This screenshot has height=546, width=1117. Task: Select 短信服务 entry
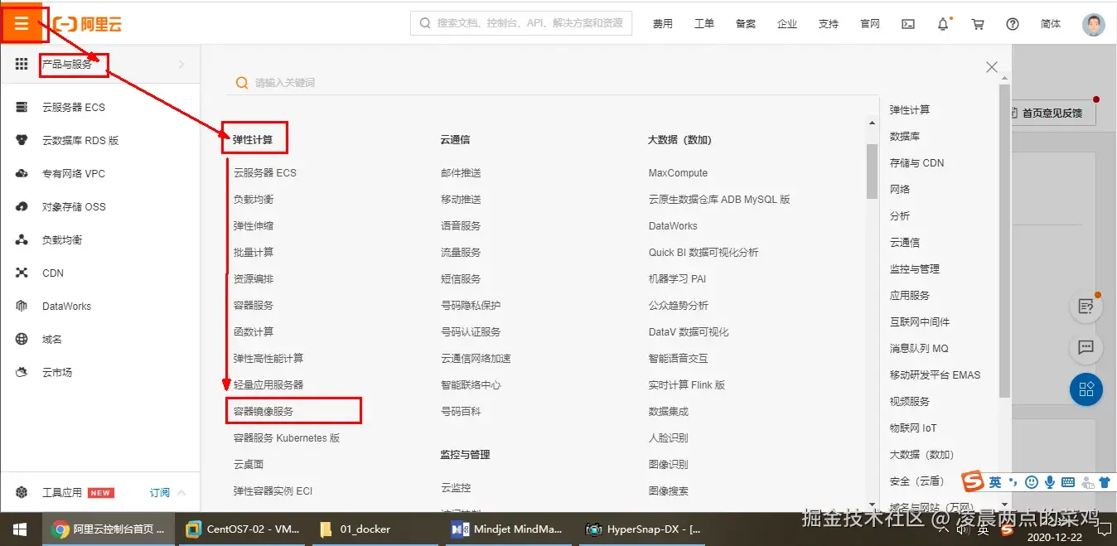click(x=461, y=278)
